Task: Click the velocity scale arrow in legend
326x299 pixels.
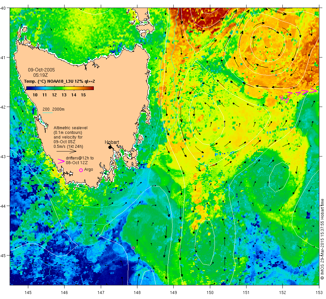Action: [x=66, y=151]
